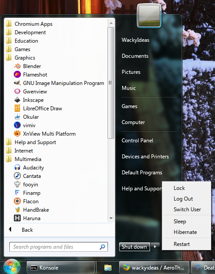Expand the Chromium Apps folder
This screenshot has height=274, width=215.
(29, 24)
